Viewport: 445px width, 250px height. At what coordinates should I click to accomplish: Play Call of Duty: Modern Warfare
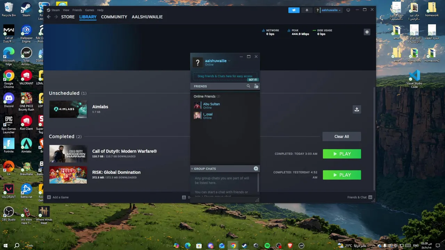point(342,154)
